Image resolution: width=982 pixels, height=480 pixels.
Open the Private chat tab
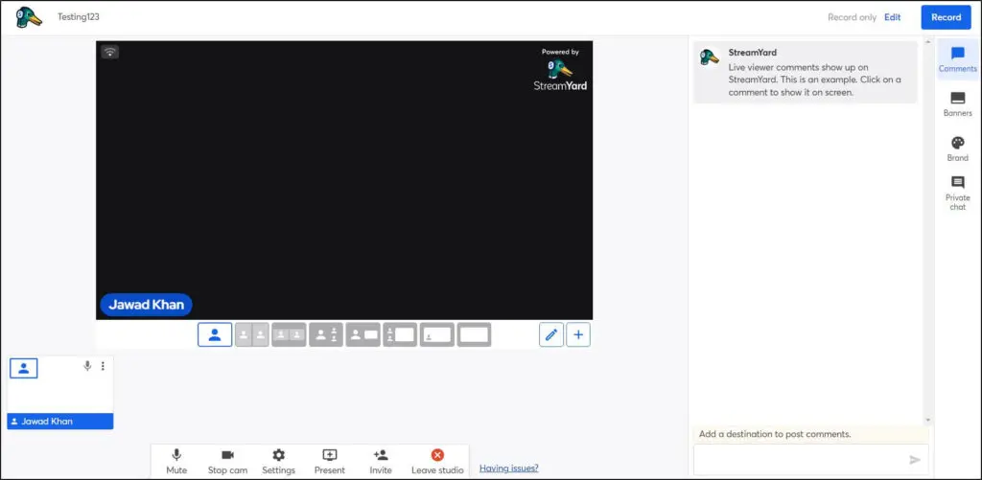[x=958, y=194]
